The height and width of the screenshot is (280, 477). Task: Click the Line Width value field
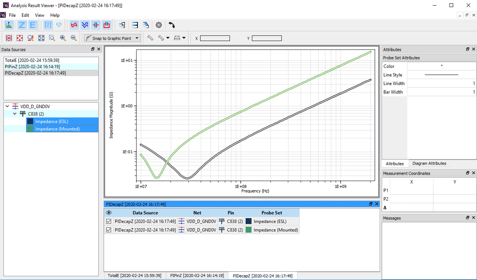click(442, 83)
